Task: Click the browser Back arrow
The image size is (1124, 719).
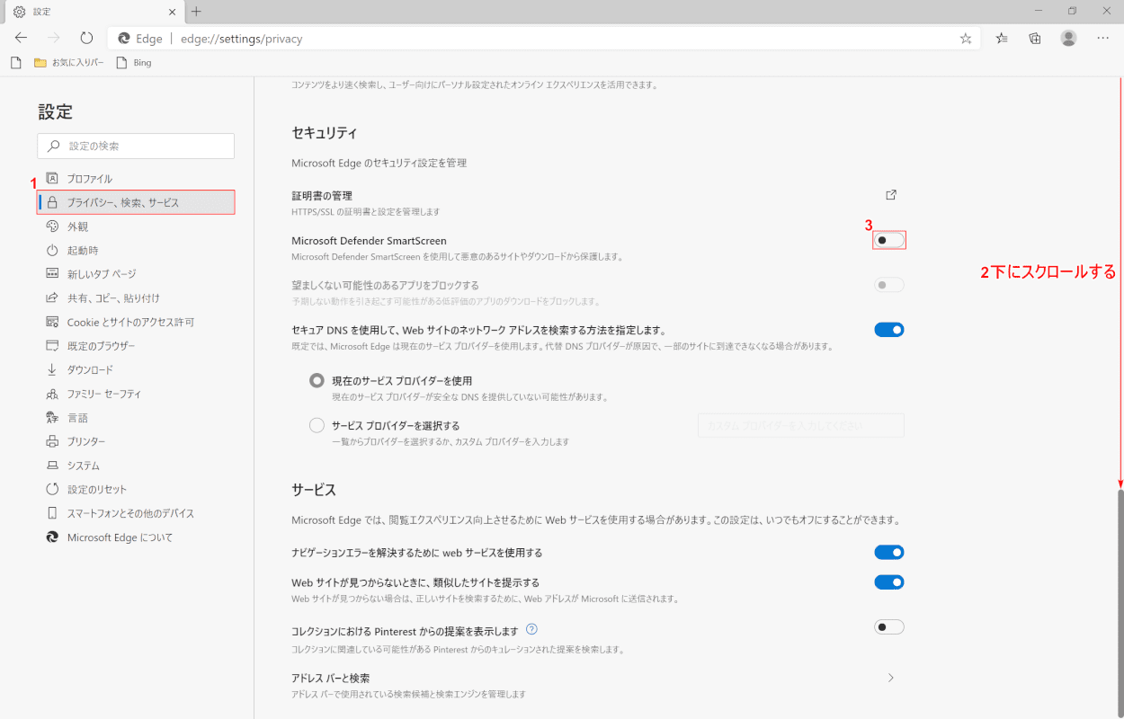Action: 21,39
